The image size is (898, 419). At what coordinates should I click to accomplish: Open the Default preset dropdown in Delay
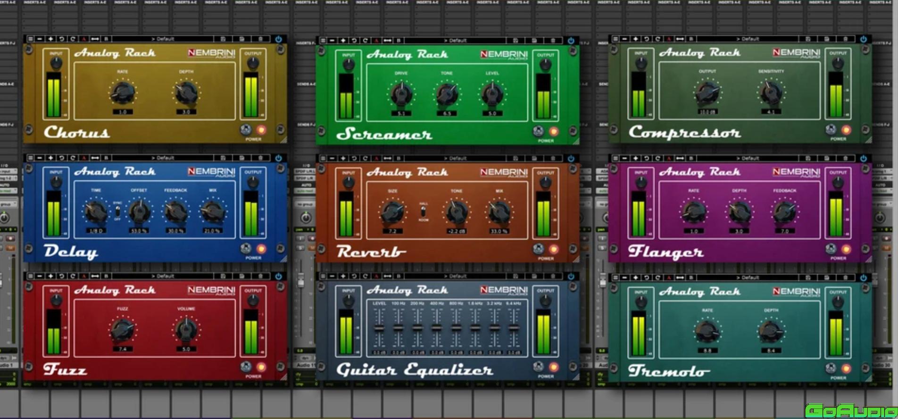[x=163, y=158]
